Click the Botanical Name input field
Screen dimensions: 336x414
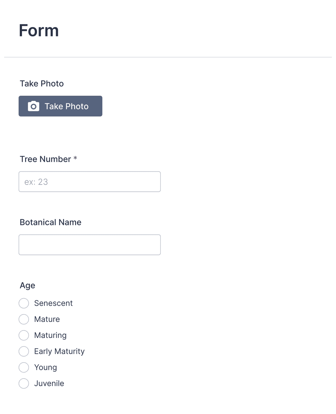click(89, 245)
